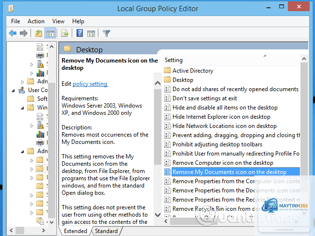Click icon beside Hide Internet Explorer icon on desktop
The height and width of the screenshot is (236, 315).
(167, 117)
